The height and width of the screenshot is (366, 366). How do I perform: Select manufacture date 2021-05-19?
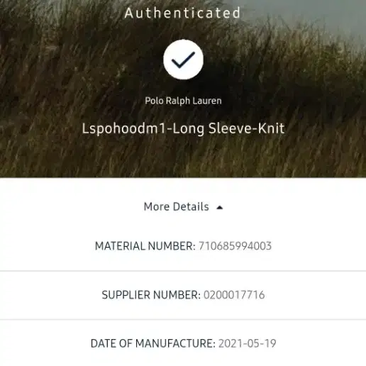coord(248,343)
